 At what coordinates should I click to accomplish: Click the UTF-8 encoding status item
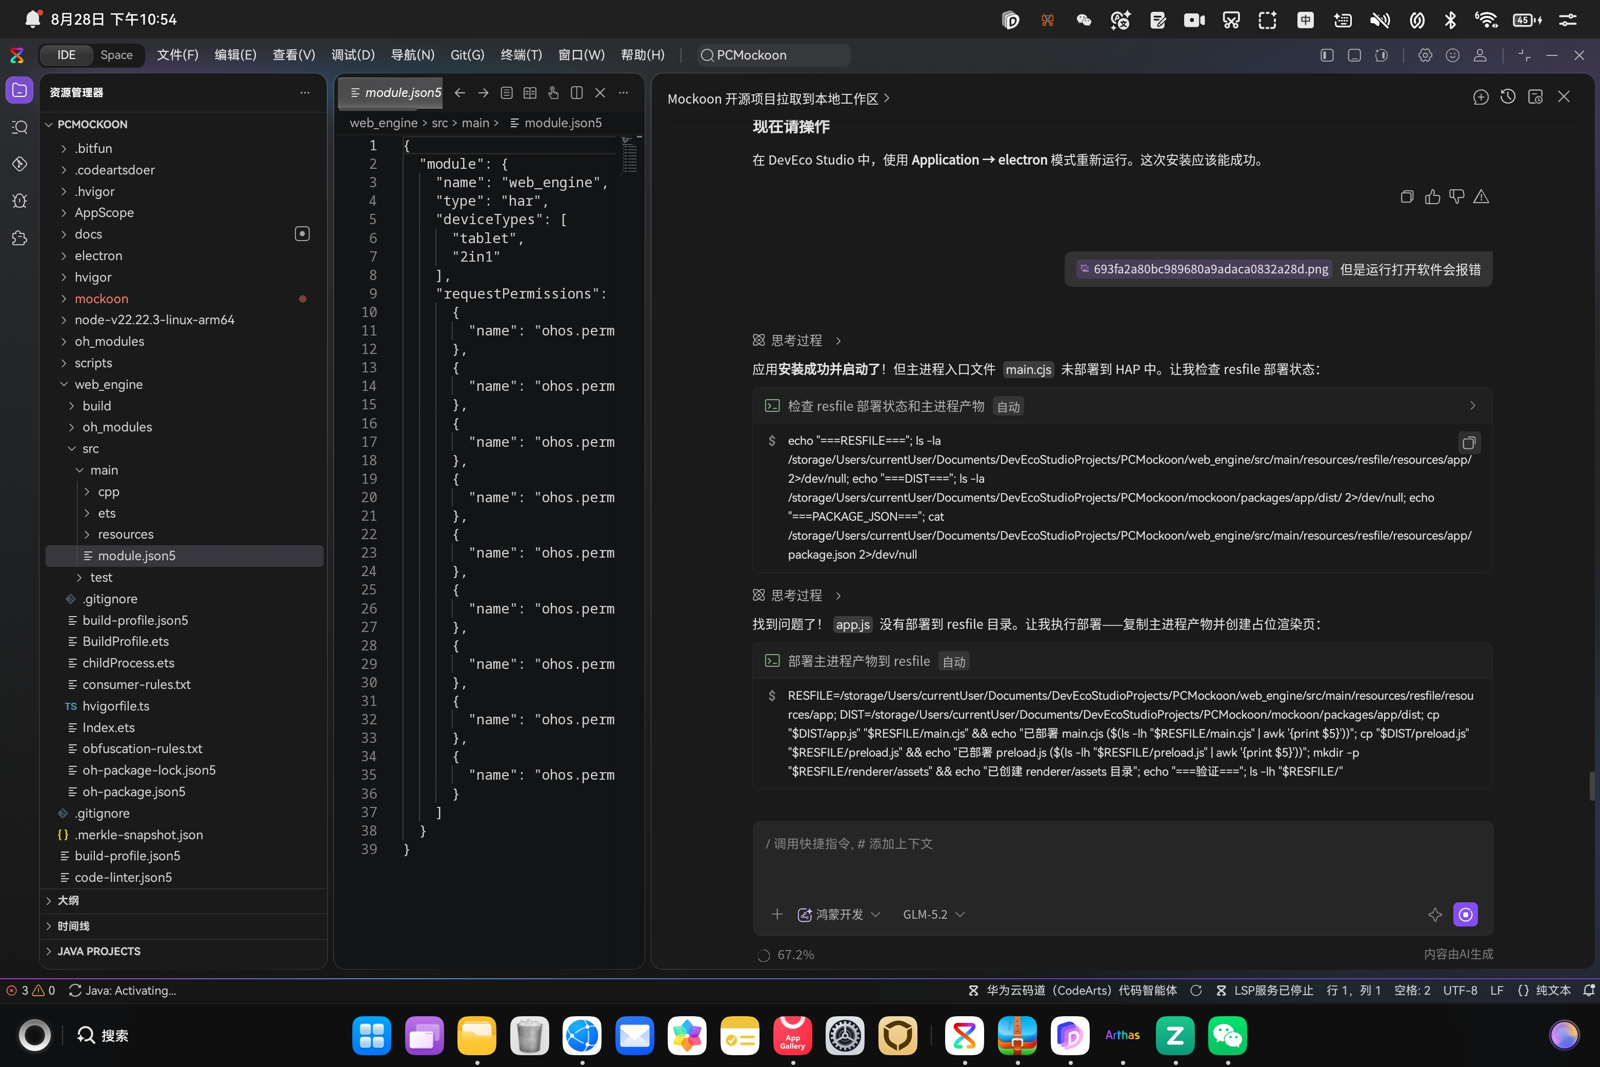coord(1460,990)
